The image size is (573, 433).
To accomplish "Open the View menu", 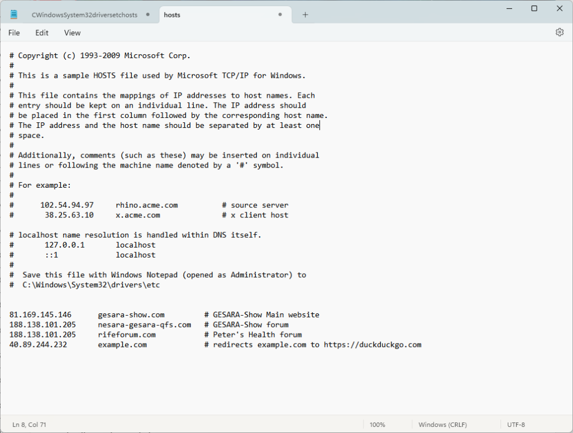I will [72, 33].
